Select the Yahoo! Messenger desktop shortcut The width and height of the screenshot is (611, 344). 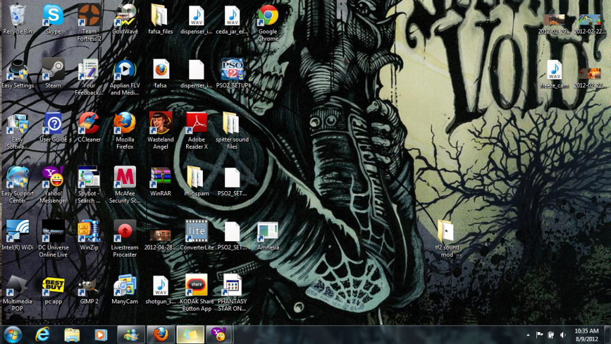click(x=53, y=185)
